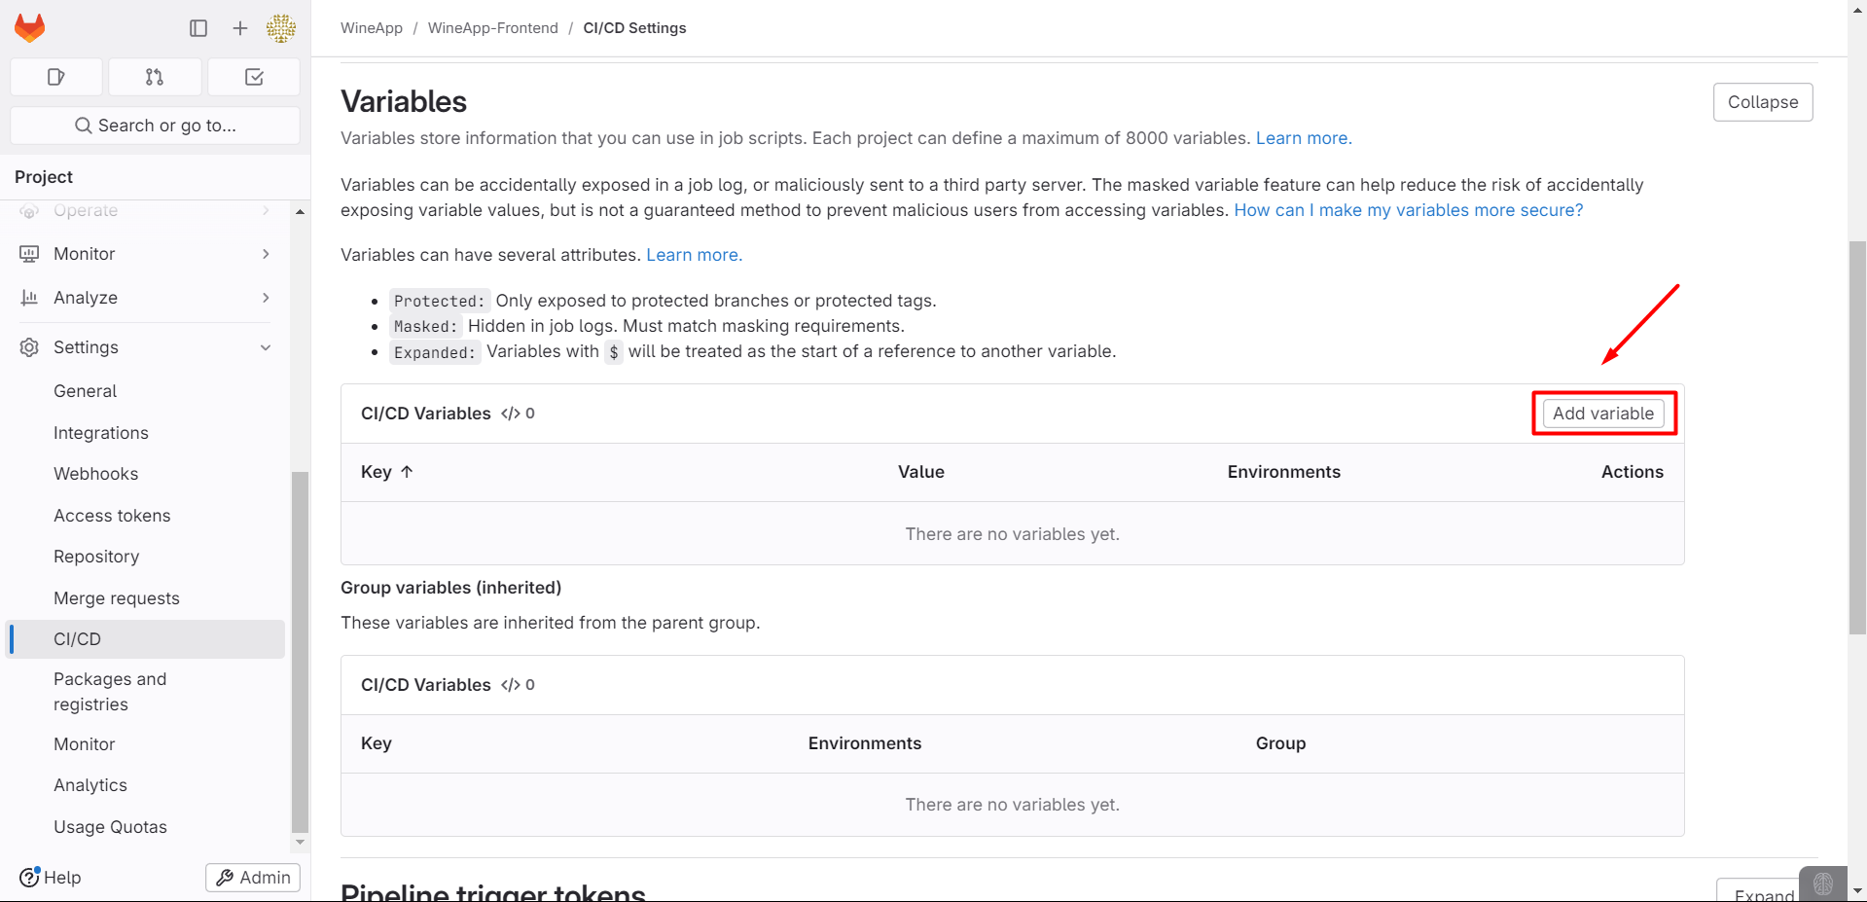Open the user avatar menu
Screen dimensions: 1867x902
coord(281,28)
